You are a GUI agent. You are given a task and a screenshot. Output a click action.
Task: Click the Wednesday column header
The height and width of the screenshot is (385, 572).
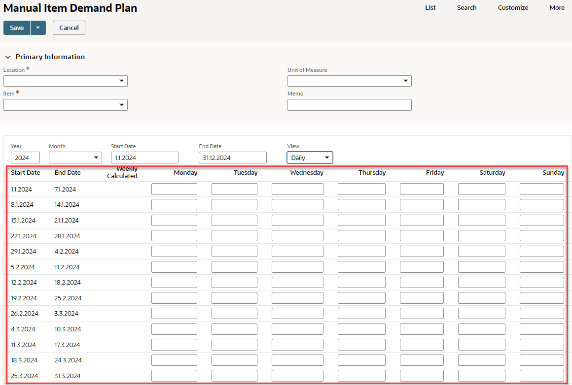coord(307,173)
